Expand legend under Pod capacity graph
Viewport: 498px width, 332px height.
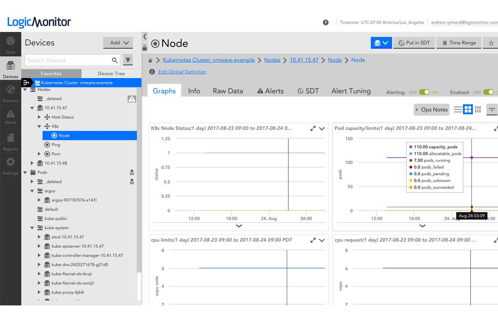pyautogui.click(x=422, y=226)
